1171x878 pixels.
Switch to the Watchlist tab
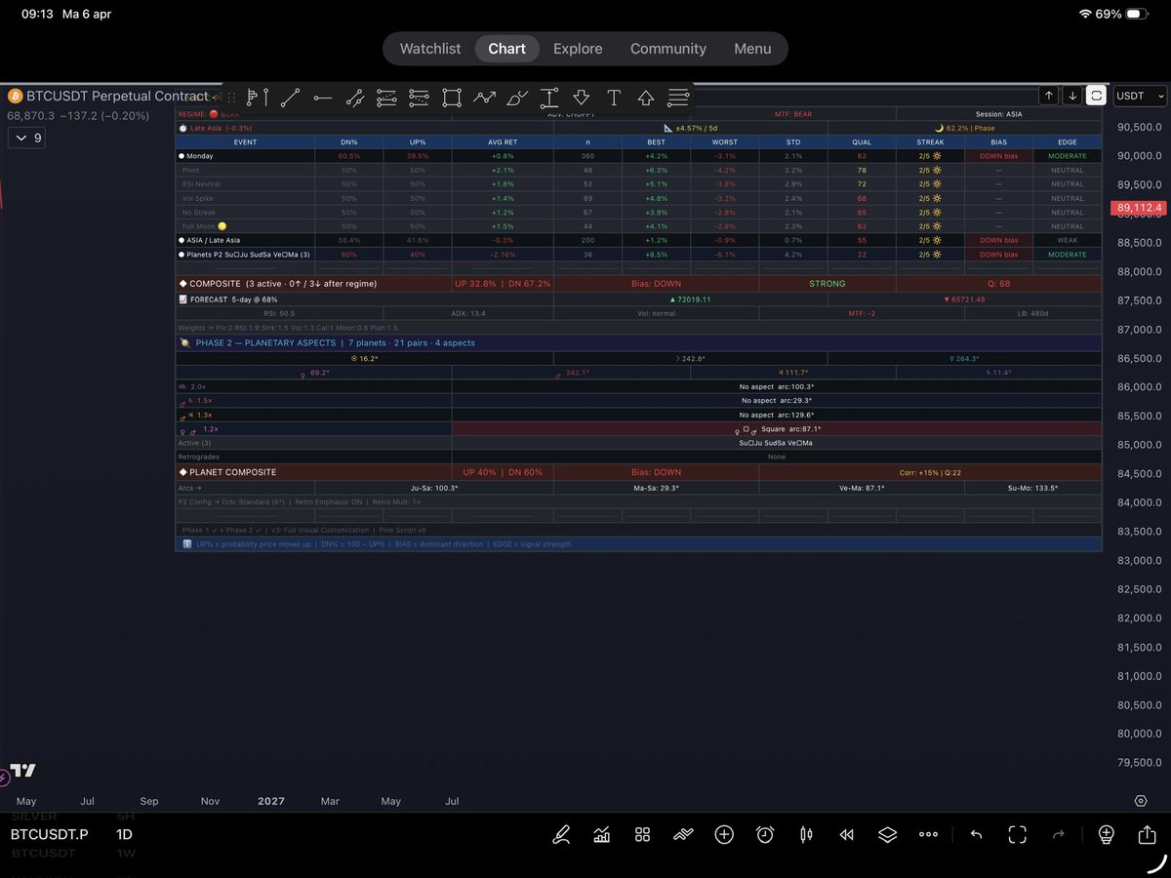pyautogui.click(x=430, y=49)
